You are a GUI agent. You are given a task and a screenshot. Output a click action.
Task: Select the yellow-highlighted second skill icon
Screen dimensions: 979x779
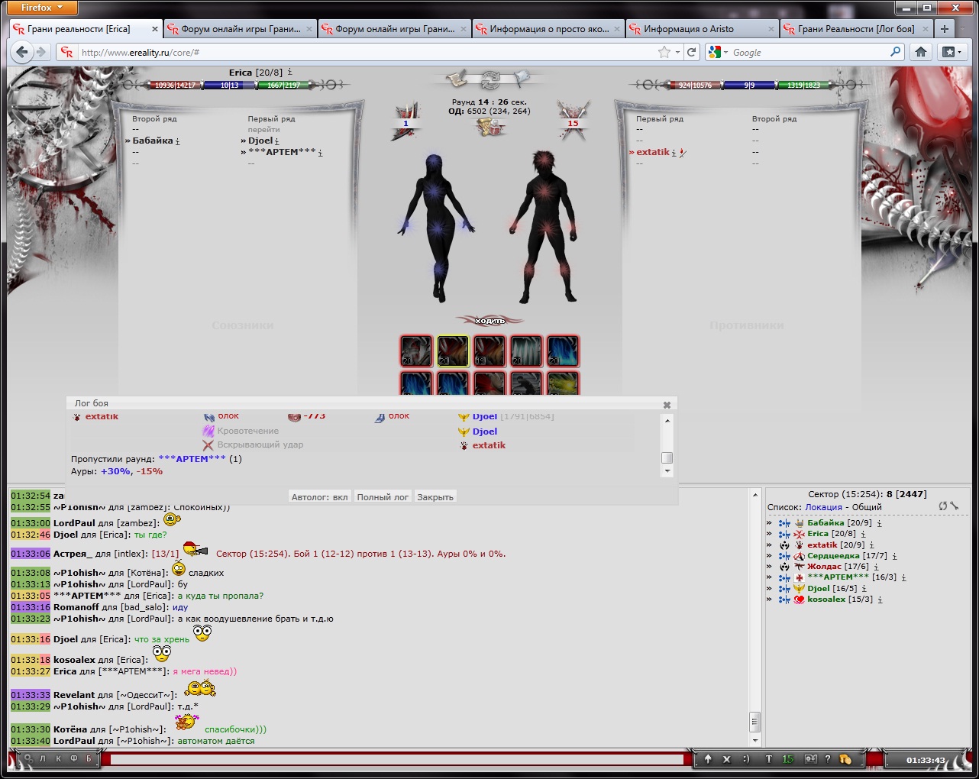pos(453,351)
